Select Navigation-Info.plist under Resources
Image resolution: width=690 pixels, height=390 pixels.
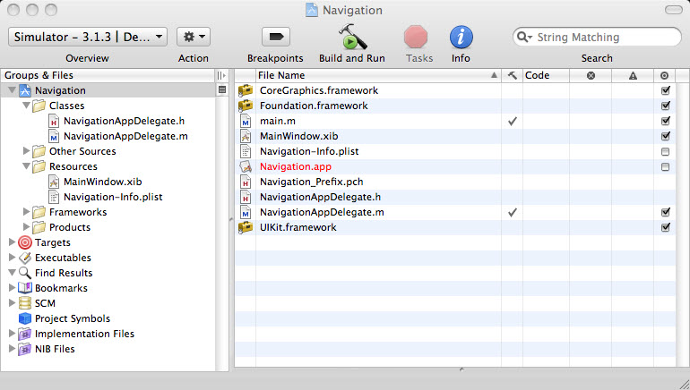(x=113, y=197)
